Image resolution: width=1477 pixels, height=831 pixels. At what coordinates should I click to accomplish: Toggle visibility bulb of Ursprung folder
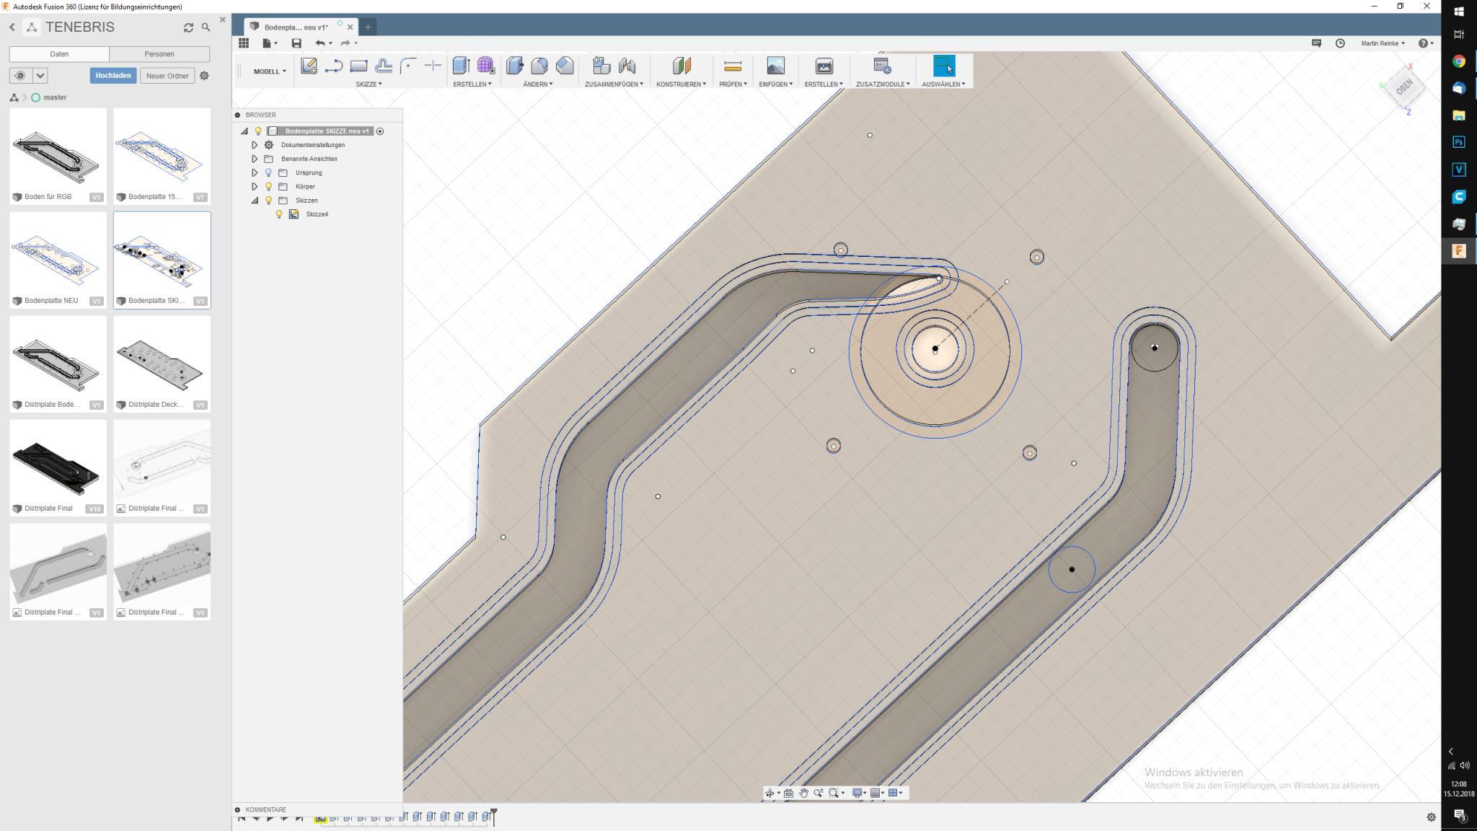(x=268, y=173)
